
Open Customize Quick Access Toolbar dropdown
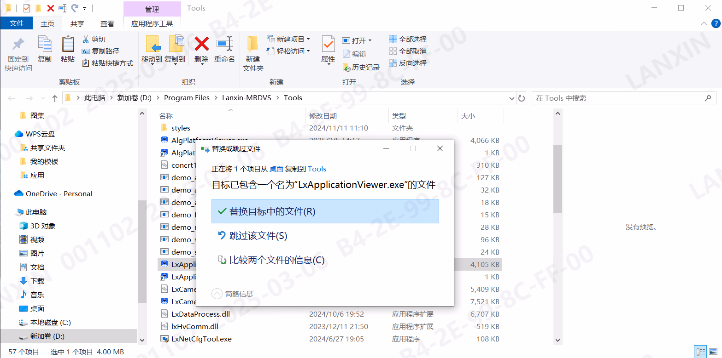[84, 8]
